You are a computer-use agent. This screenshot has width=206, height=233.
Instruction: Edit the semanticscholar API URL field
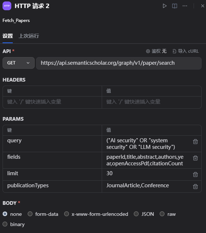(119, 63)
